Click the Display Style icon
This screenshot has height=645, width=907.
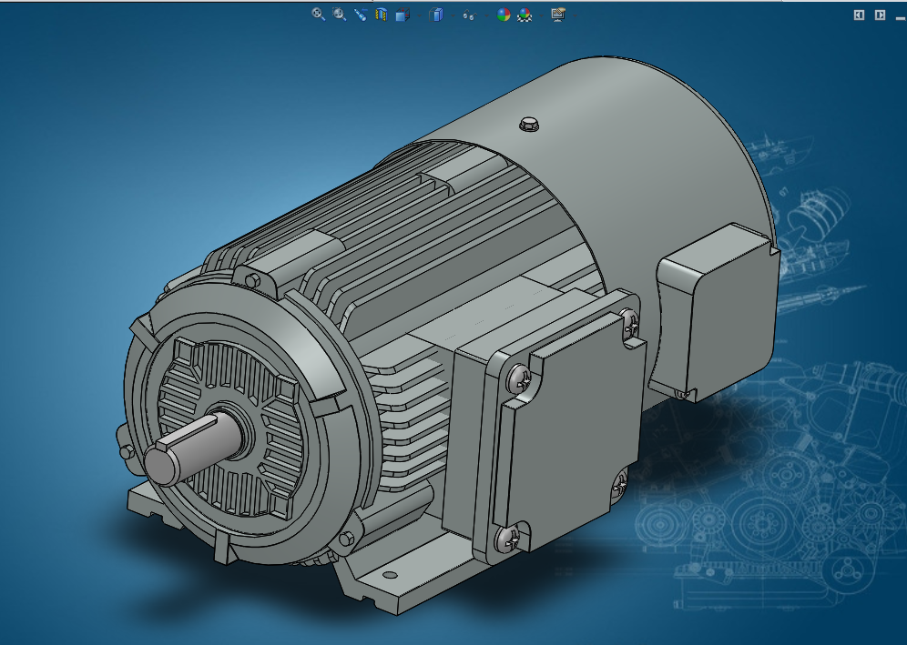(x=436, y=15)
